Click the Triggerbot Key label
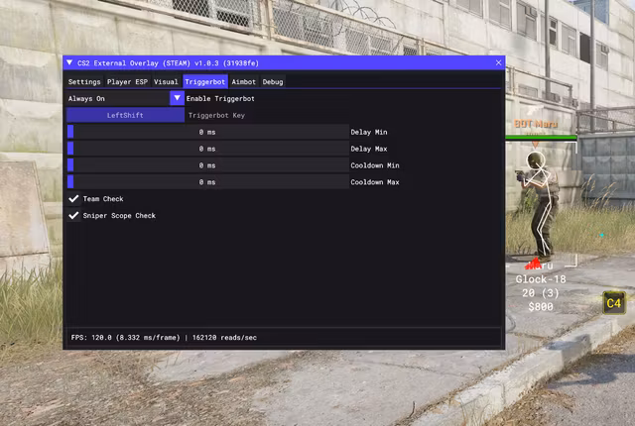Image resolution: width=635 pixels, height=426 pixels. point(216,115)
